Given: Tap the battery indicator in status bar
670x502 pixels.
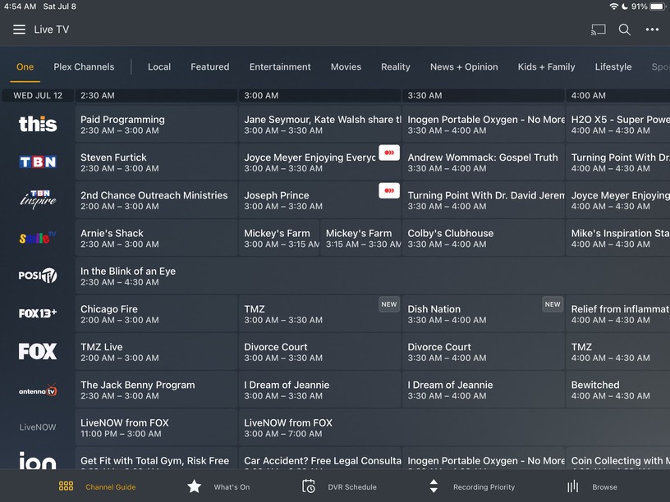Looking at the screenshot, I should pos(657,7).
